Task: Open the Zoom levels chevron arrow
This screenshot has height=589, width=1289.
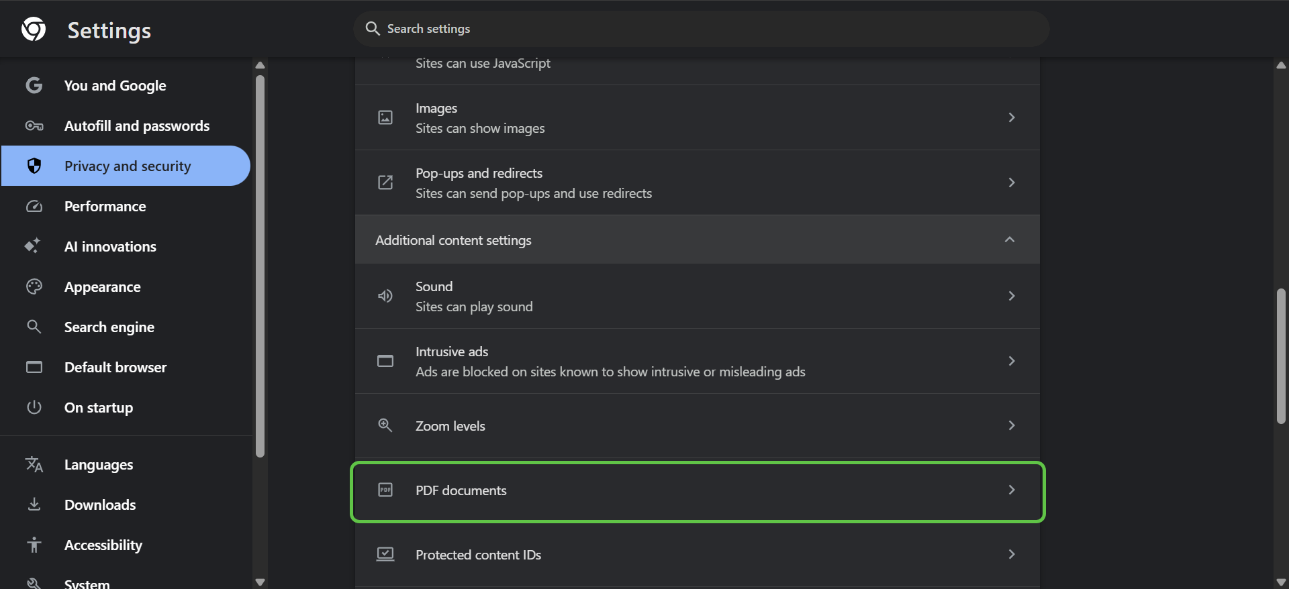Action: (1012, 425)
